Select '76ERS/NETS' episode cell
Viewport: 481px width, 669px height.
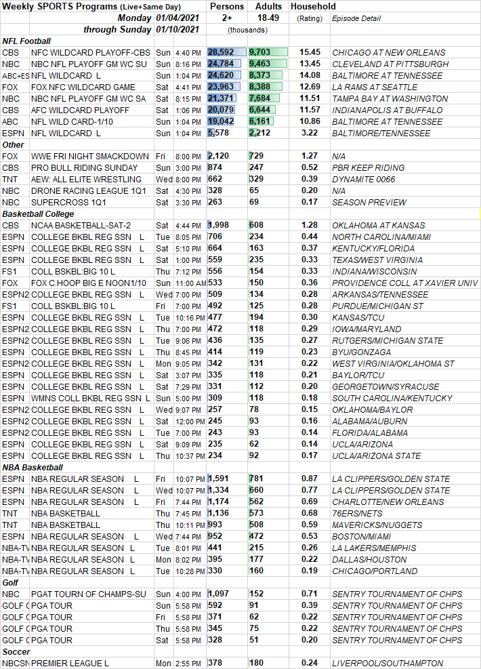click(357, 513)
